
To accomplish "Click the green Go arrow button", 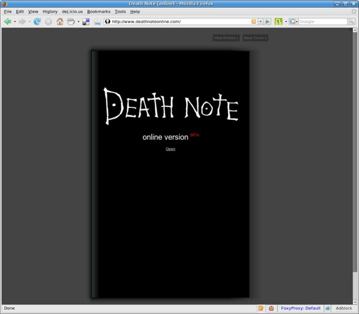I will [x=267, y=22].
